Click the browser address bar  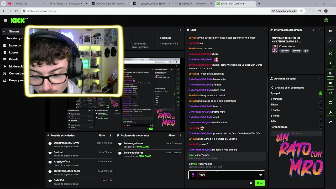pyautogui.click(x=147, y=11)
